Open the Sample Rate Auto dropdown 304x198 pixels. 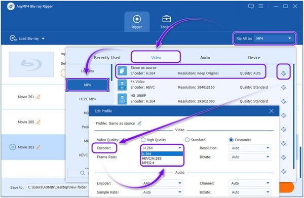162,192
